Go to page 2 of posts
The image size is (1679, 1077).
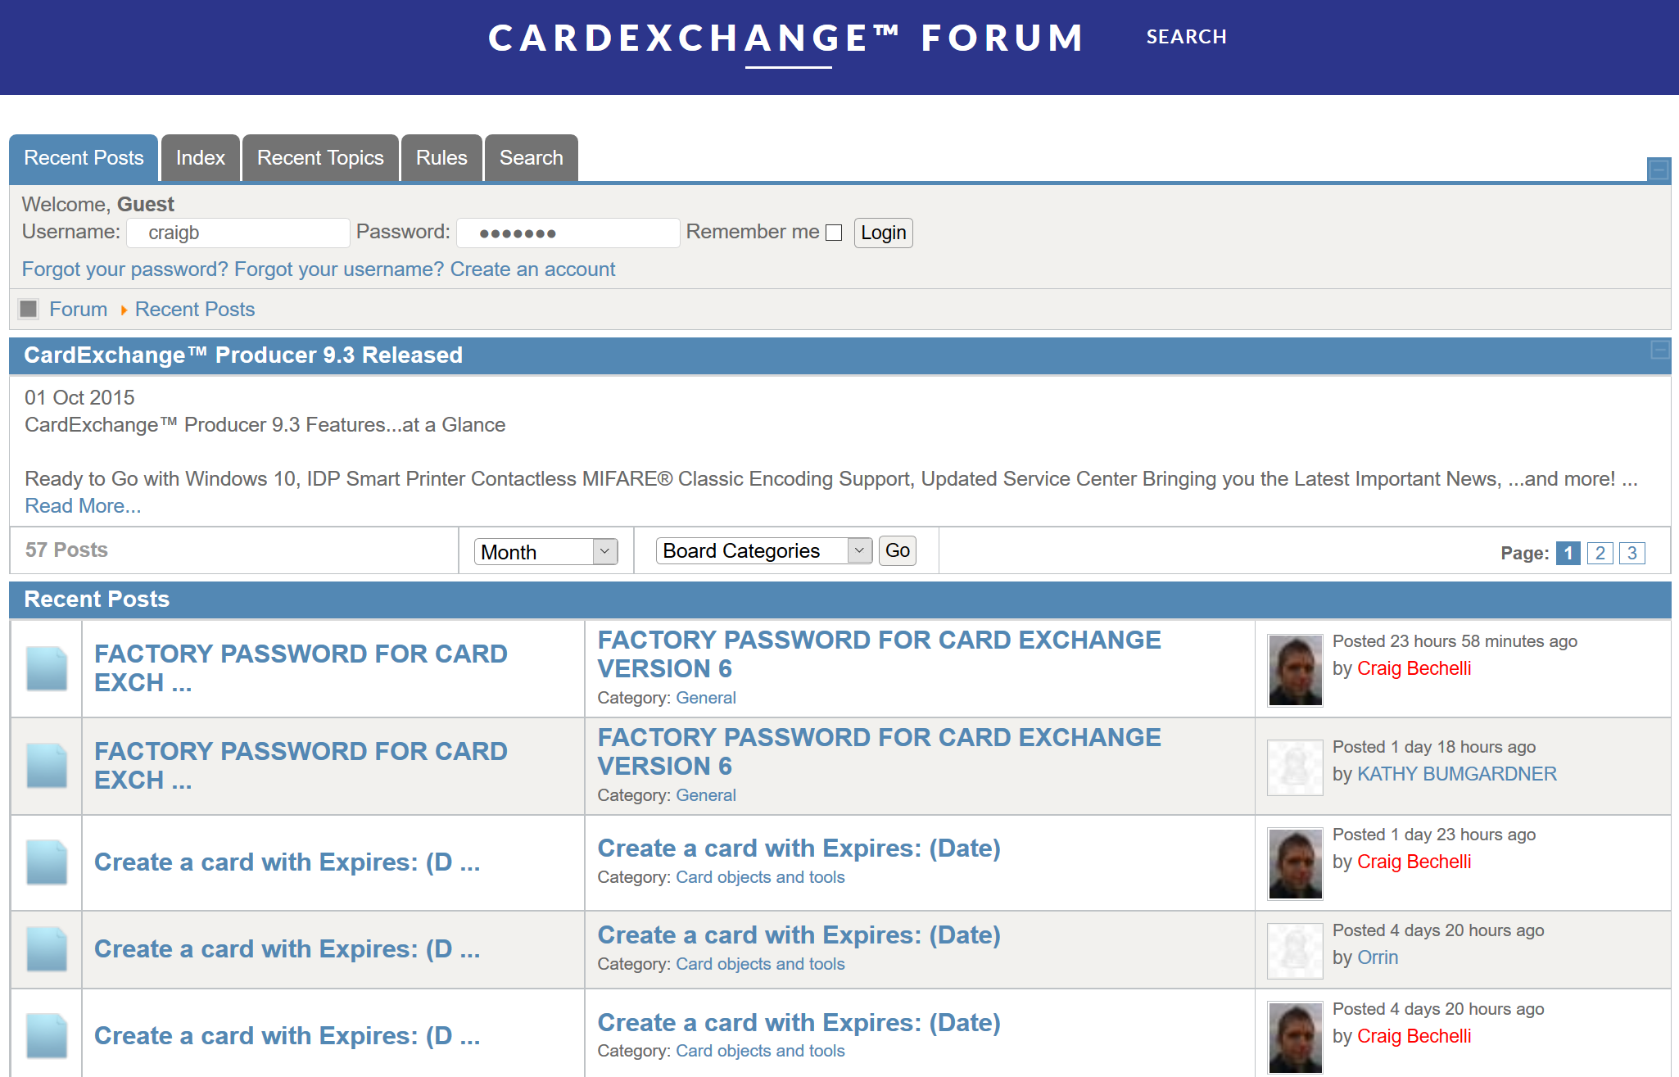coord(1600,553)
